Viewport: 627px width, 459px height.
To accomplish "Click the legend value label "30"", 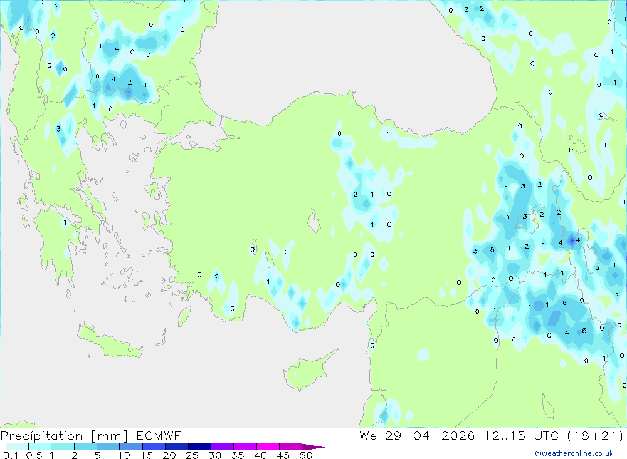I will [x=214, y=455].
